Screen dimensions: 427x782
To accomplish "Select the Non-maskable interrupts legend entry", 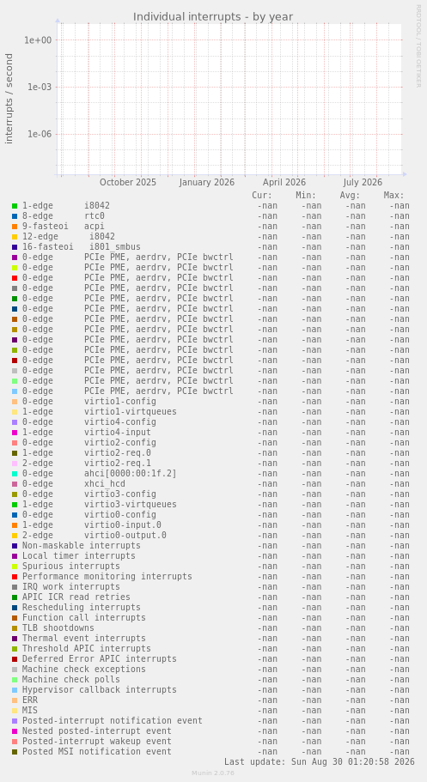I will pos(74,546).
